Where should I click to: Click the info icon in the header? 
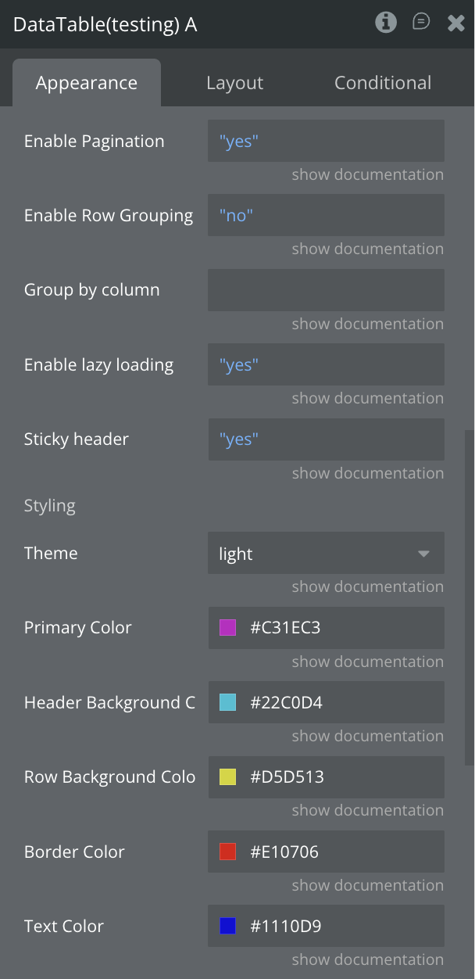386,23
